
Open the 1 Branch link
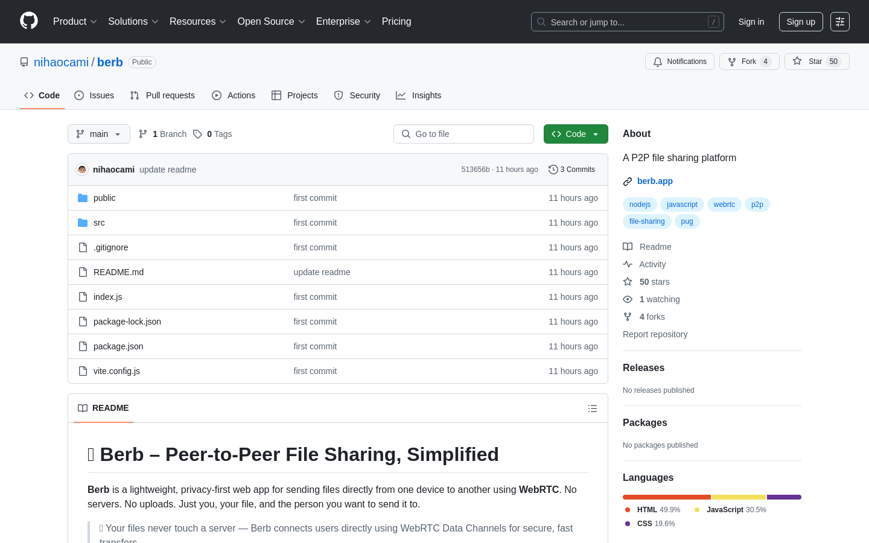pos(163,134)
